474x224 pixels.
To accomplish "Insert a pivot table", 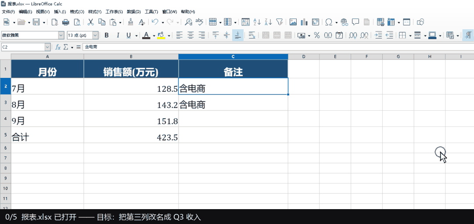I will (316, 22).
